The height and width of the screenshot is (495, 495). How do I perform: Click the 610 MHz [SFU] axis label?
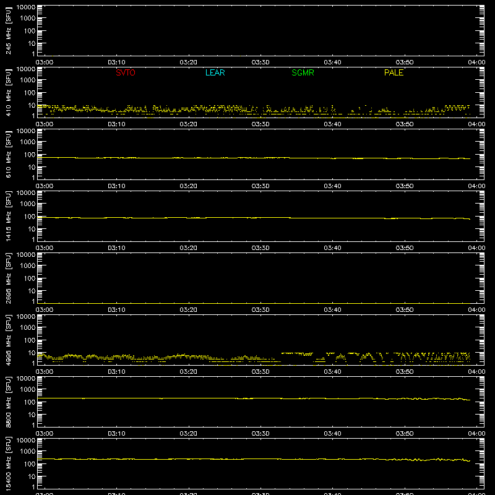coord(8,154)
